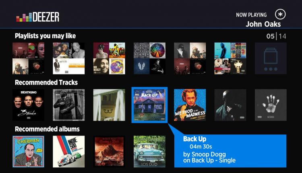302x173 pixels.
Task: Open the Bob Marley playlist tile
Action: tap(109, 58)
